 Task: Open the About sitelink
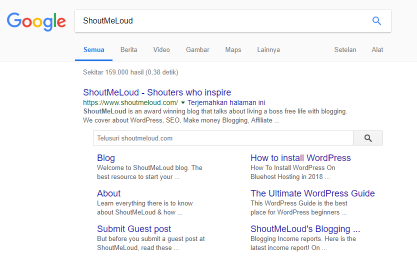point(109,193)
